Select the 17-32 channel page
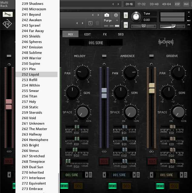The image size is (192, 193). point(141,4)
